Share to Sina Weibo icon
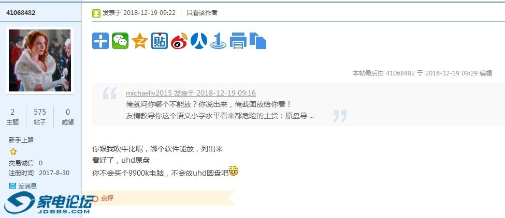 tap(179, 41)
